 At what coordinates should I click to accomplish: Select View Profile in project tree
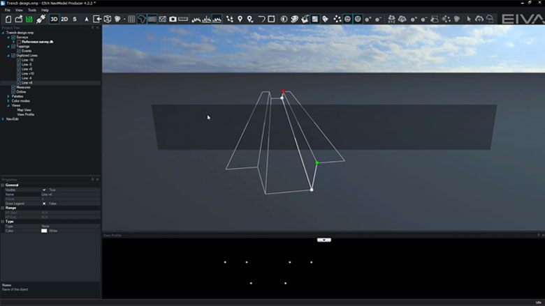(25, 114)
